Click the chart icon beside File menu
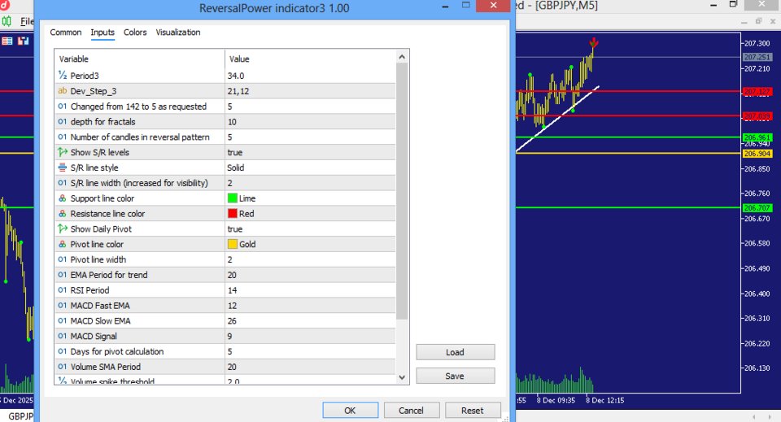The image size is (781, 422). 7,21
